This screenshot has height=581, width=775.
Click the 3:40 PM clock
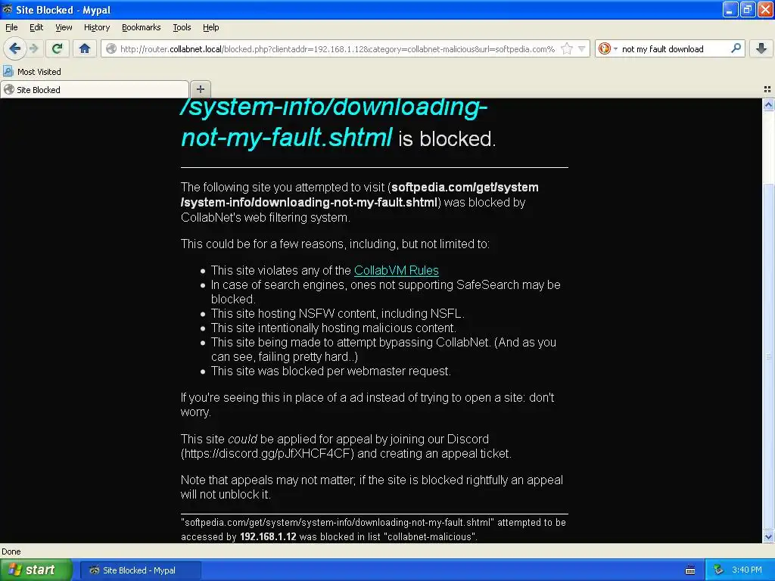coord(747,570)
